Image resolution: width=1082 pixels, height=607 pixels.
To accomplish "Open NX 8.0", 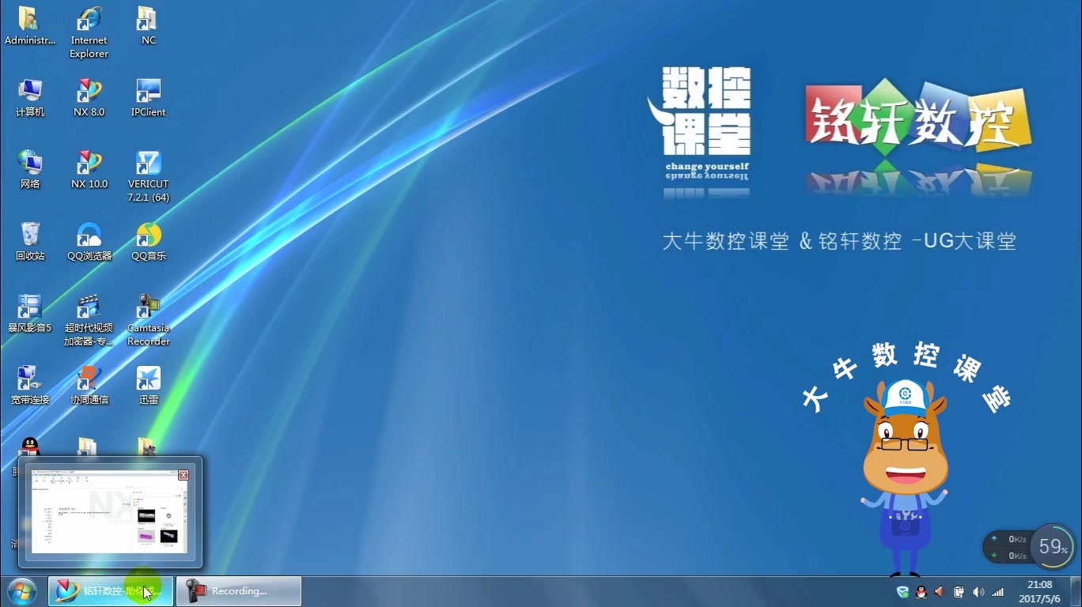I will [89, 89].
